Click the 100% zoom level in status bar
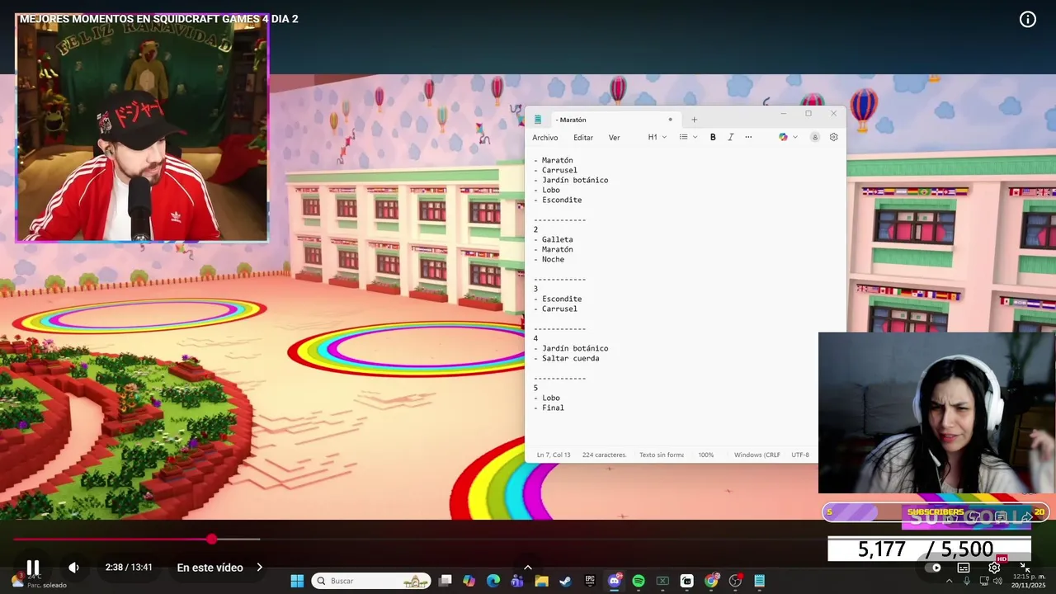The height and width of the screenshot is (594, 1056). point(706,455)
